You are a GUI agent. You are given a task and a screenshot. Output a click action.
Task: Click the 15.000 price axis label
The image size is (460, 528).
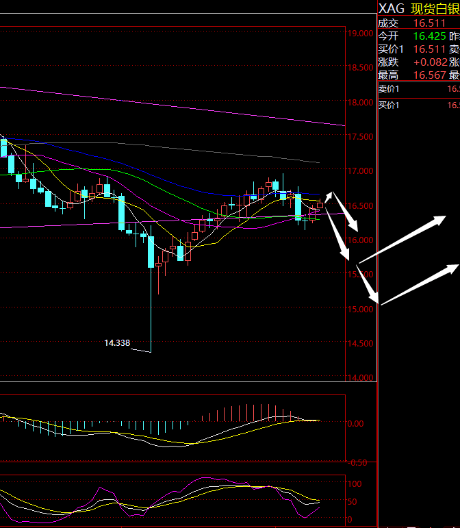coord(360,309)
